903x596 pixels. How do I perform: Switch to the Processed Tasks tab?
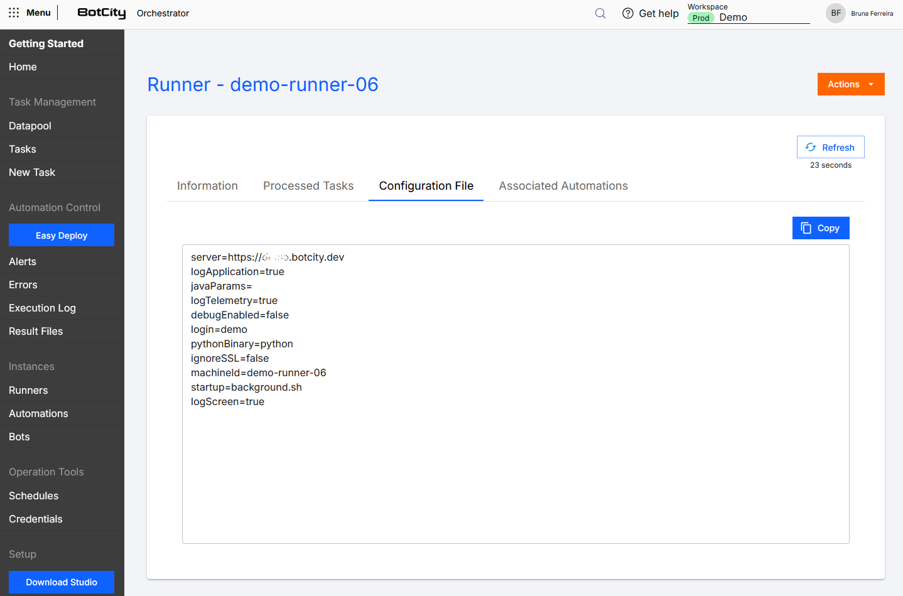pyautogui.click(x=308, y=186)
